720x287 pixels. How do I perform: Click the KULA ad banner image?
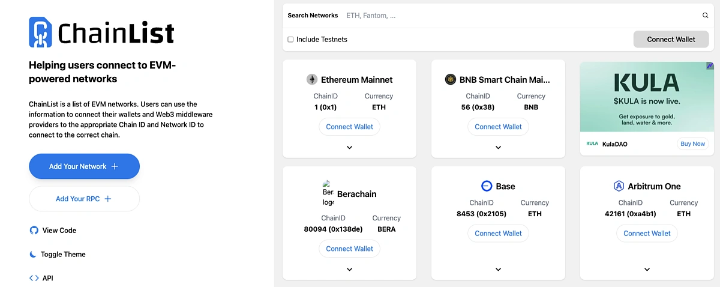pyautogui.click(x=647, y=96)
